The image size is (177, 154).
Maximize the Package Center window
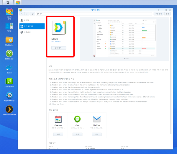click(x=166, y=10)
